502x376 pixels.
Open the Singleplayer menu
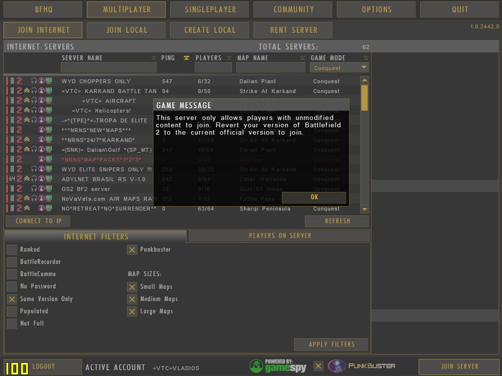click(210, 10)
